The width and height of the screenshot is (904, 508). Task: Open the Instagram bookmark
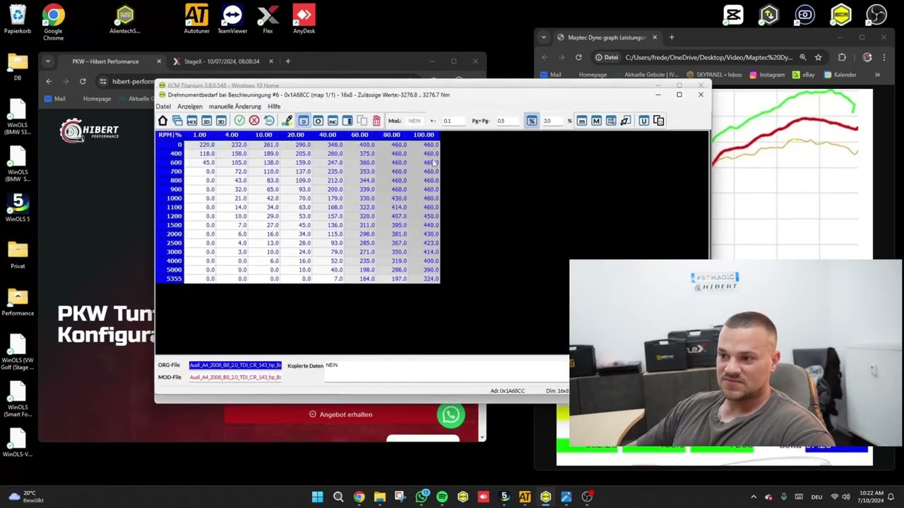pyautogui.click(x=767, y=75)
